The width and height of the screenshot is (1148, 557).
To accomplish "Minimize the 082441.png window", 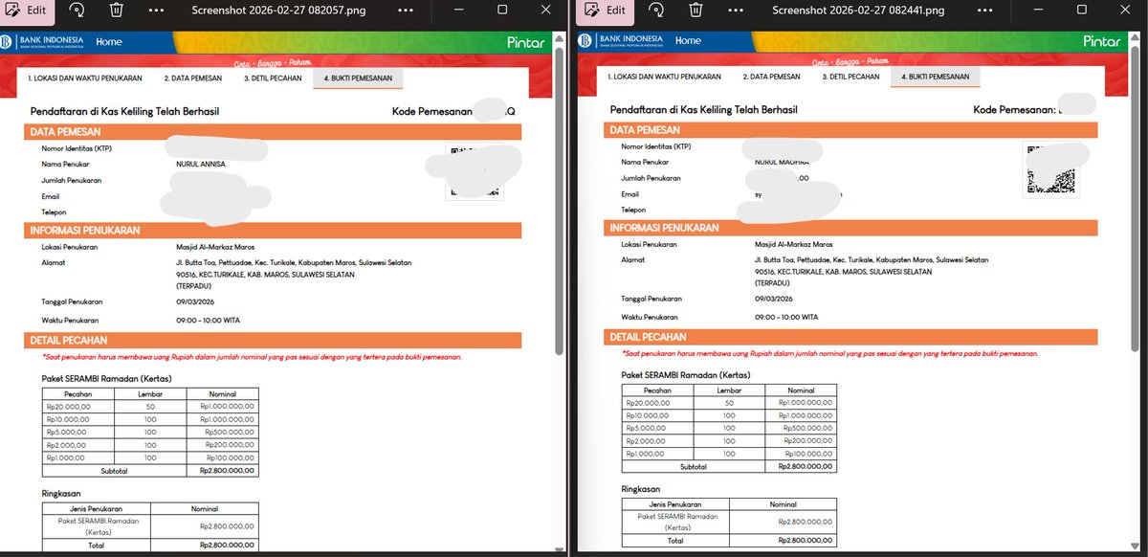I will [x=1039, y=10].
